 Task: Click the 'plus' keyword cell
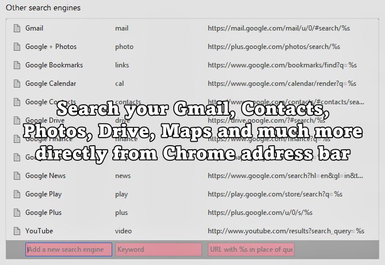point(121,213)
